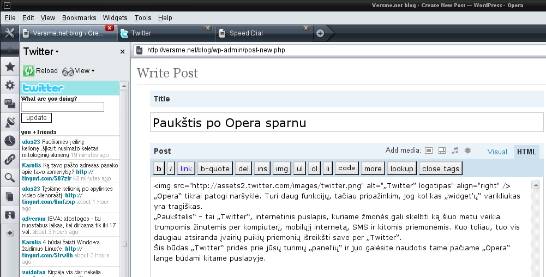Click the page icon in address bar

click(x=139, y=50)
